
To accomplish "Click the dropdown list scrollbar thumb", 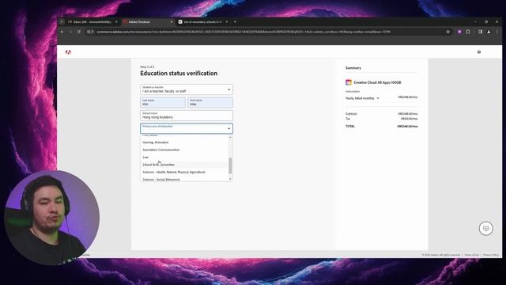I will tap(230, 165).
